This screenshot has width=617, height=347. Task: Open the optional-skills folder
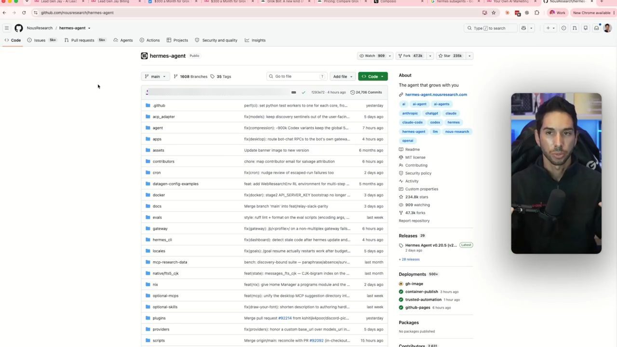point(165,307)
